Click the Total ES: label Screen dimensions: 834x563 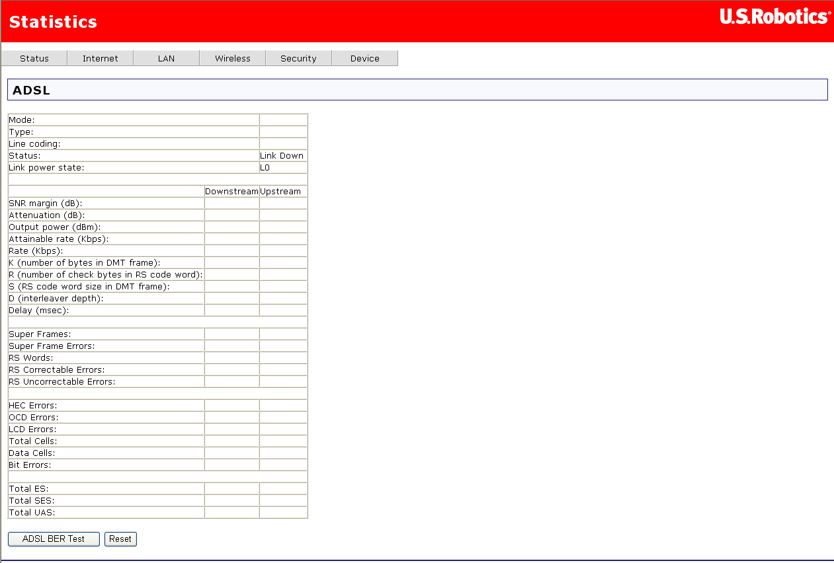(28, 489)
